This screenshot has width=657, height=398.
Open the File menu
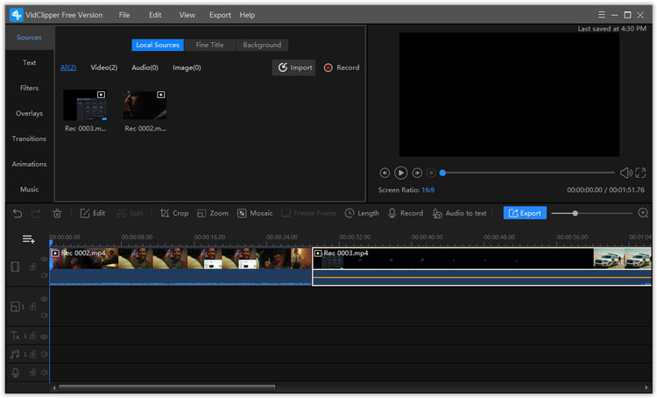coord(124,15)
